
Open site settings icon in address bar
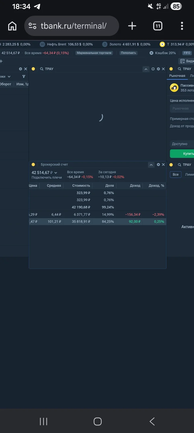pos(32,26)
